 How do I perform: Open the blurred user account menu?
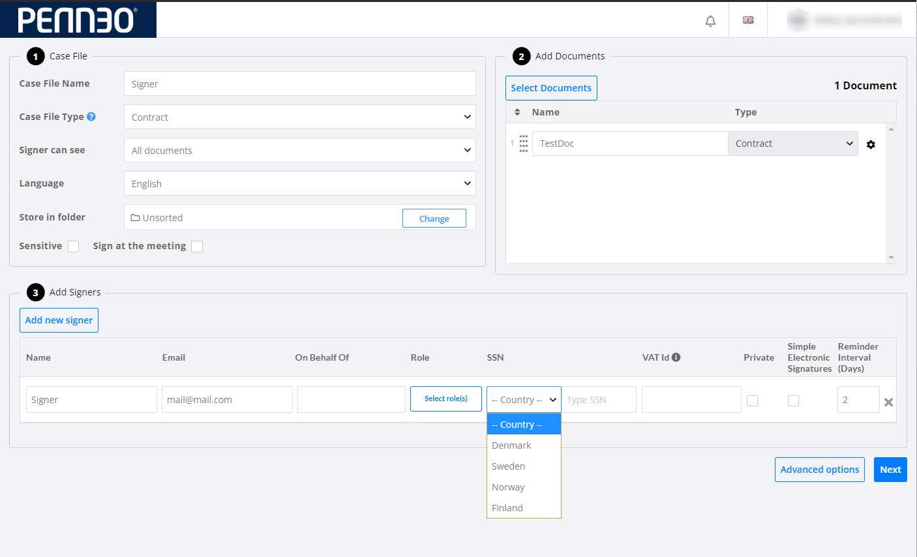pos(844,20)
